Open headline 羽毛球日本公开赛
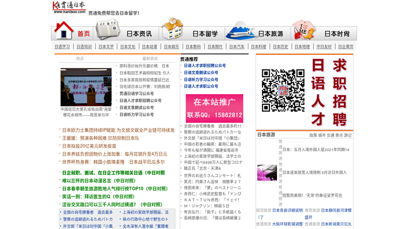The width and height of the screenshot is (408, 229). (145, 87)
